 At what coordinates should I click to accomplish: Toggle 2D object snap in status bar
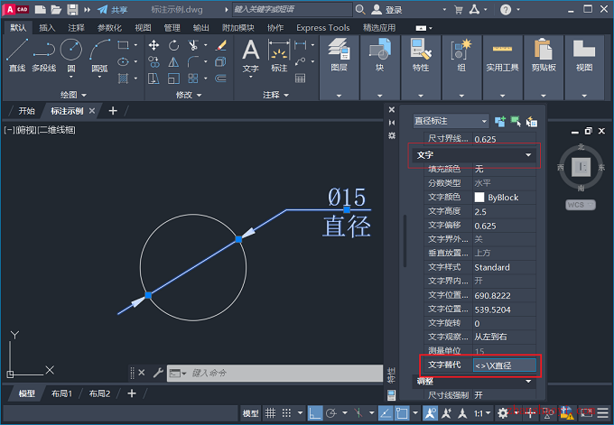pyautogui.click(x=402, y=413)
